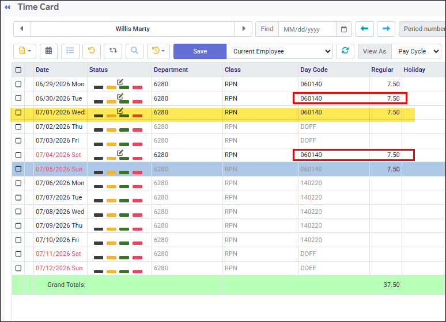Click the orange undo icon
This screenshot has height=322, width=446.
(91, 51)
